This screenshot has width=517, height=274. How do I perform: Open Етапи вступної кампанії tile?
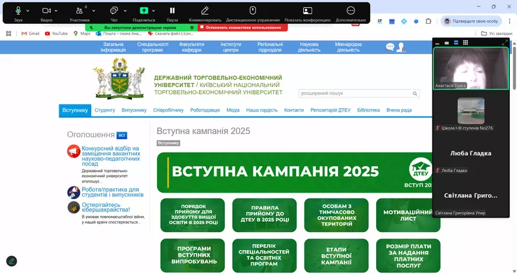336,255
